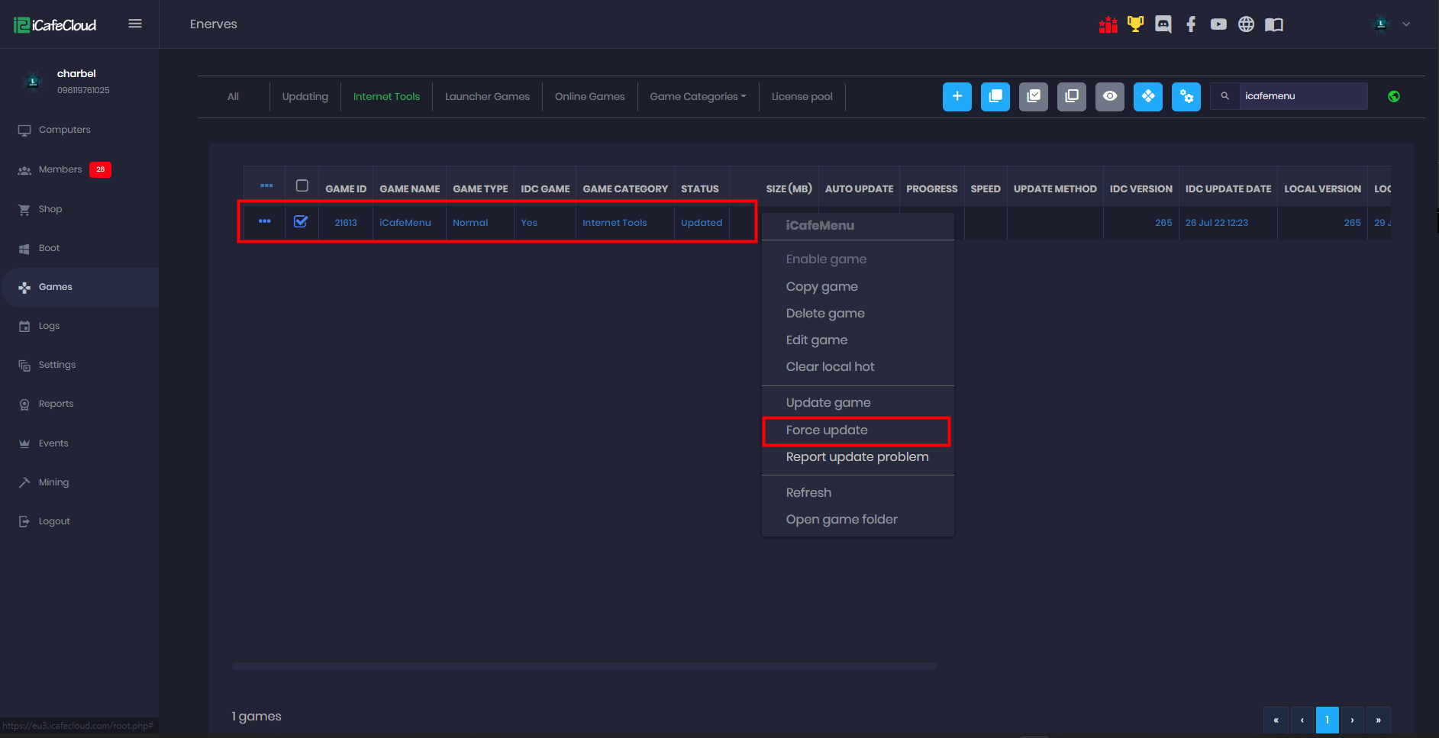
Task: Select the Internet Tools tab
Action: click(x=386, y=96)
